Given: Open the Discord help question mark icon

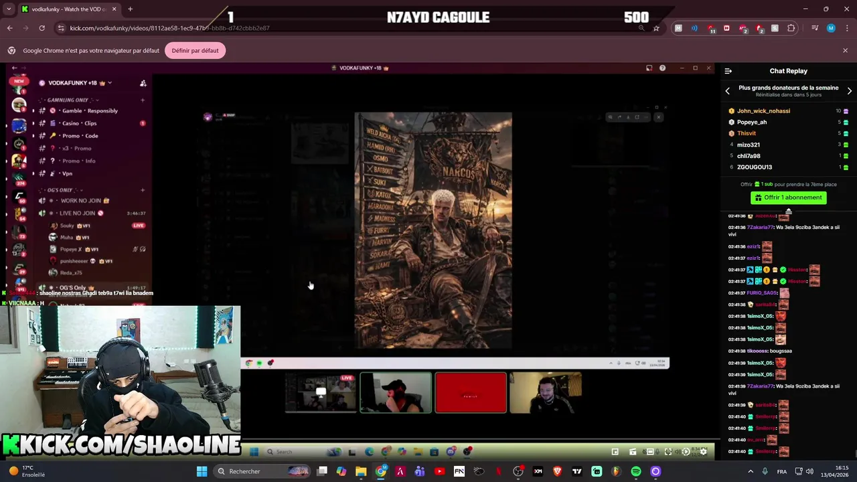Looking at the screenshot, I should point(662,68).
